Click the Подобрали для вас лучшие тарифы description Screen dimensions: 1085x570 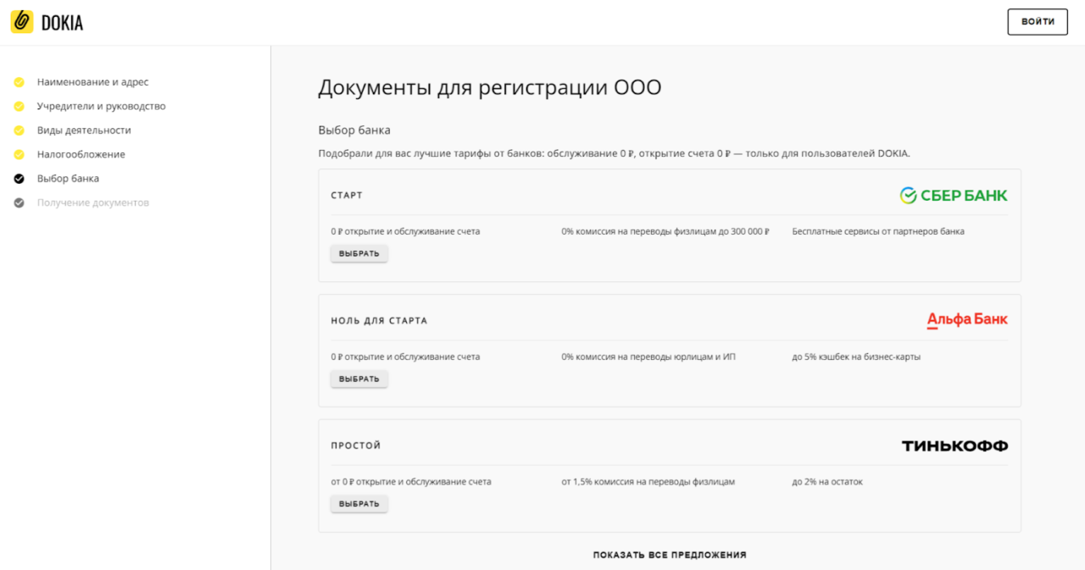[x=614, y=154]
